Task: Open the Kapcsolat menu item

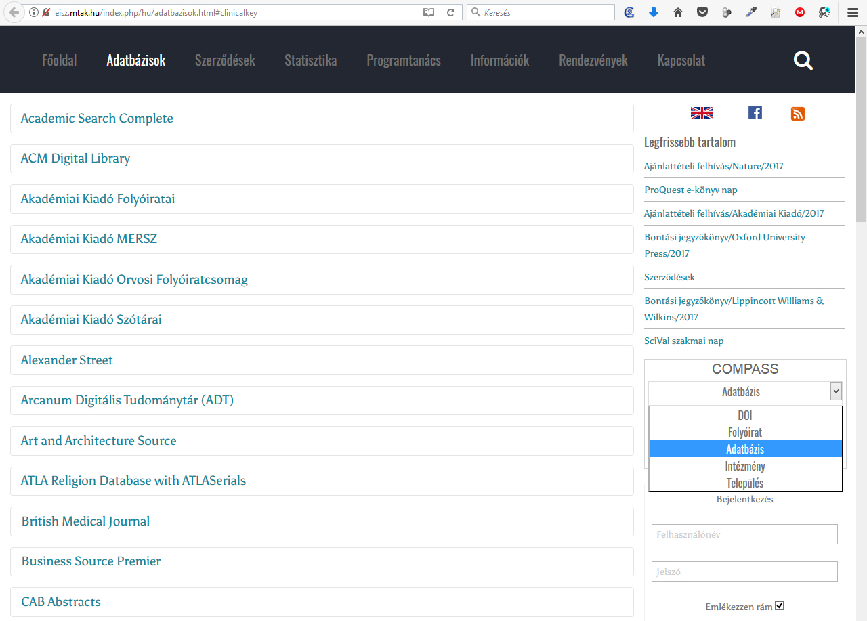Action: click(681, 60)
